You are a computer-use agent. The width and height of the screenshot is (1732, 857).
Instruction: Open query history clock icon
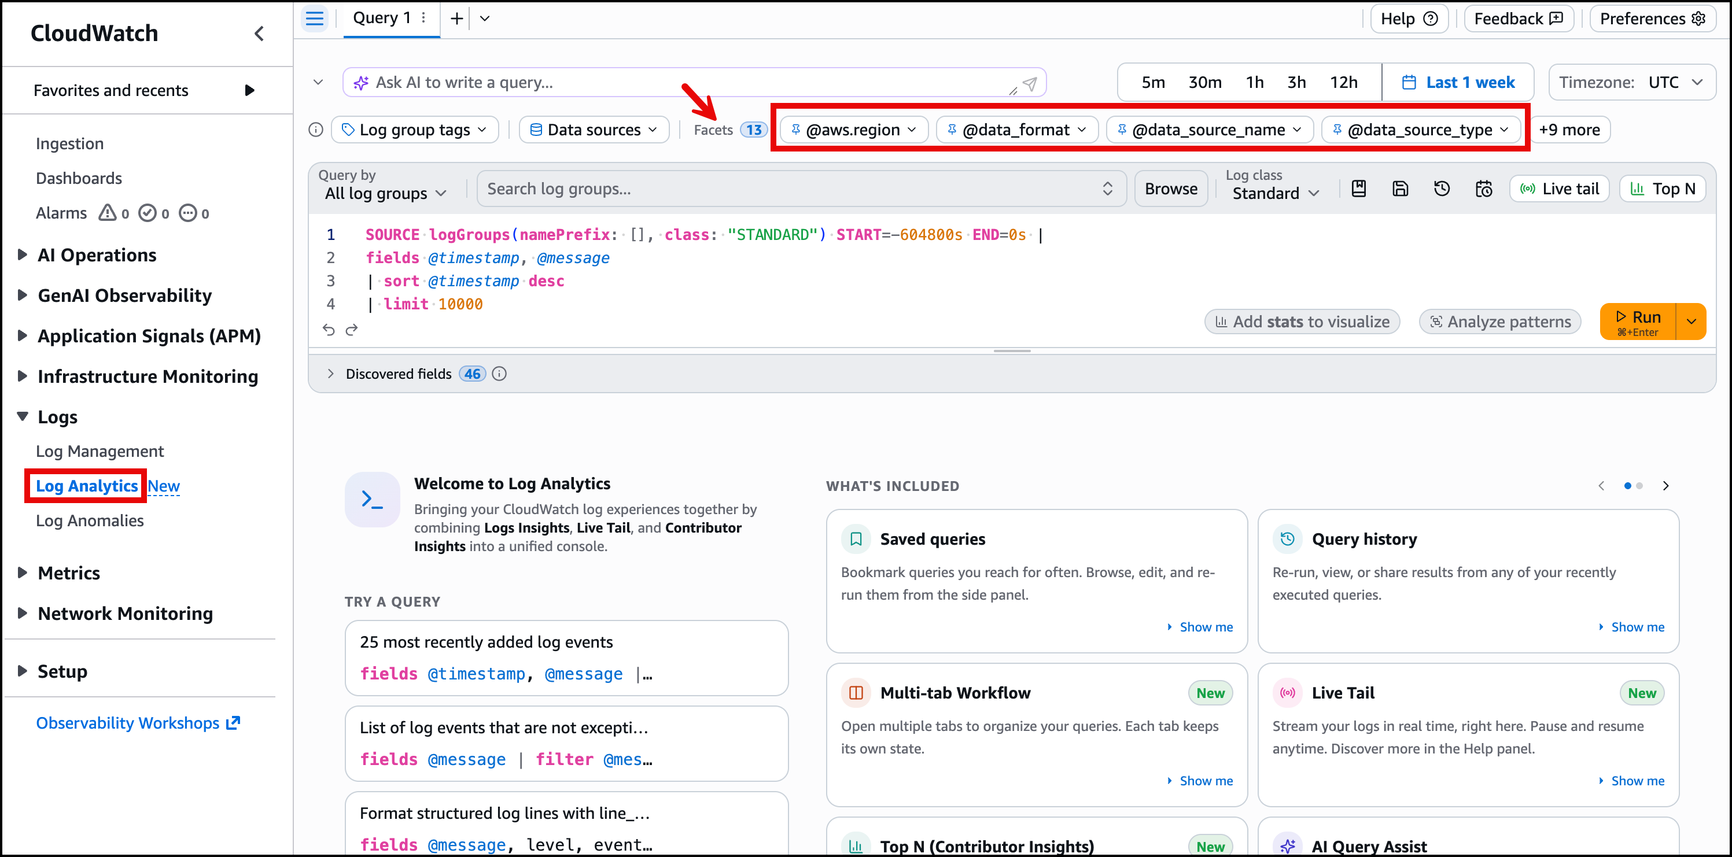1442,189
